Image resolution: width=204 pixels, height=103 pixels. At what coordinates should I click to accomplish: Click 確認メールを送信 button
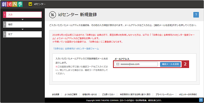170,64
